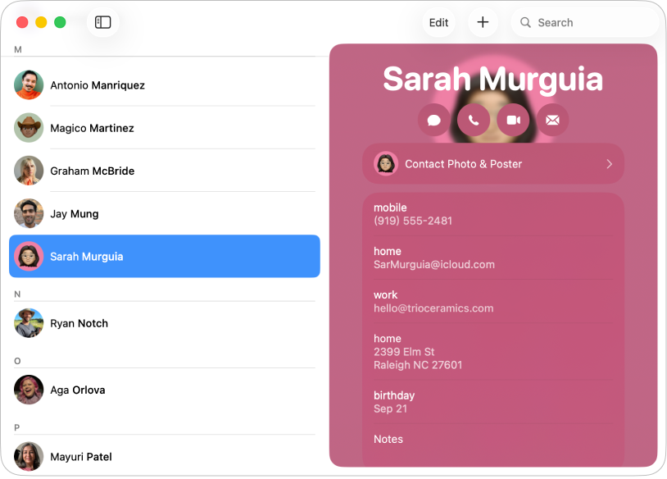Call Sarah using the phone icon

click(x=473, y=120)
